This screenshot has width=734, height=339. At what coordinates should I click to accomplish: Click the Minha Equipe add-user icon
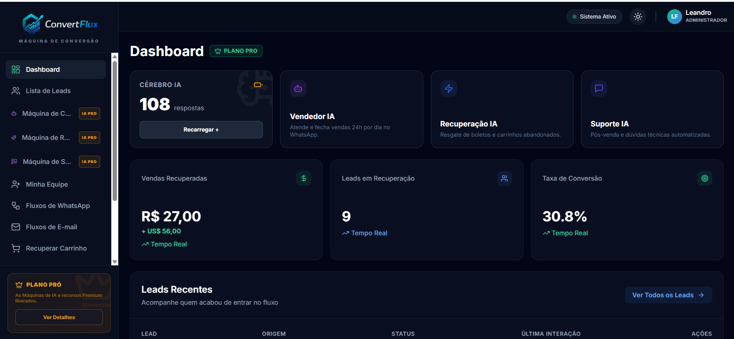point(16,184)
